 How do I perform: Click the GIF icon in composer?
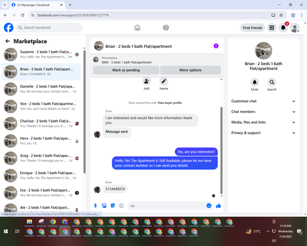point(122,205)
